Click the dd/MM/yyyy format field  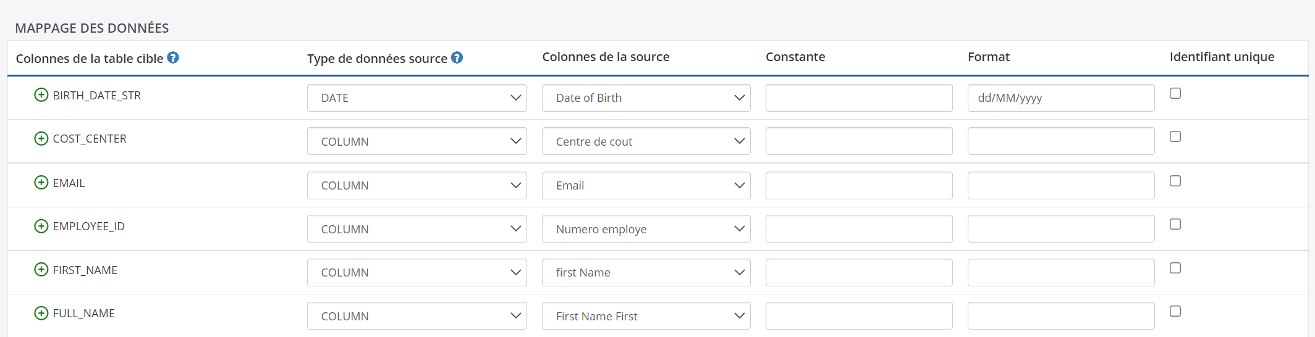[x=1060, y=98]
